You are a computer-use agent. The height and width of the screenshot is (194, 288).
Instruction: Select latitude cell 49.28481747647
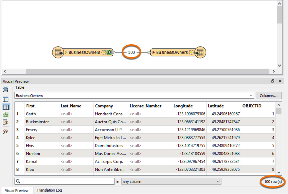[x=224, y=122]
